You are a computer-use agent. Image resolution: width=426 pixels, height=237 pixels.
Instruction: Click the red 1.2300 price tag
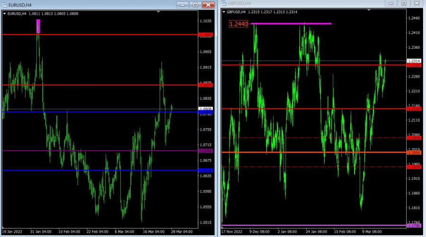tap(413, 65)
